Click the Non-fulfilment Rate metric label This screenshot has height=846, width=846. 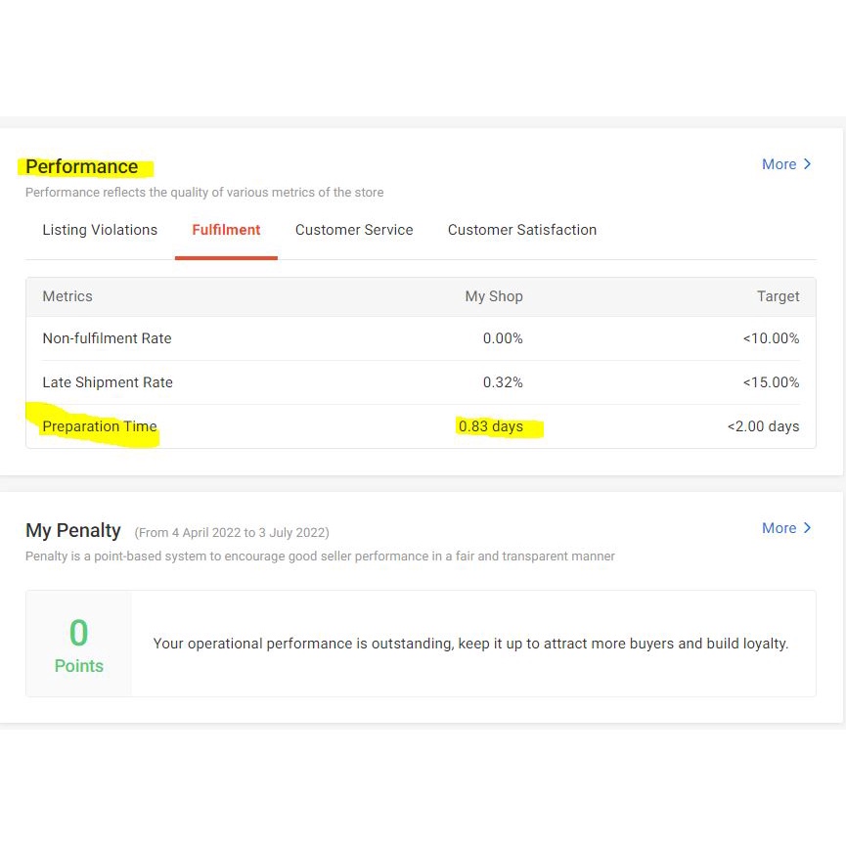[107, 338]
